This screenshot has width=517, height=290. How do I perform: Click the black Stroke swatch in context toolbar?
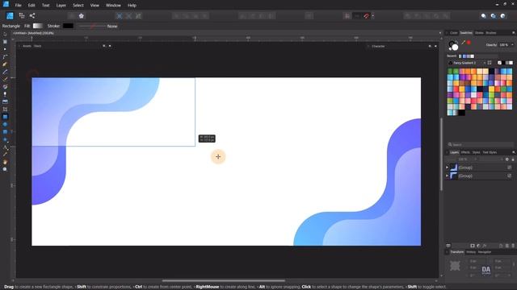[x=68, y=26]
